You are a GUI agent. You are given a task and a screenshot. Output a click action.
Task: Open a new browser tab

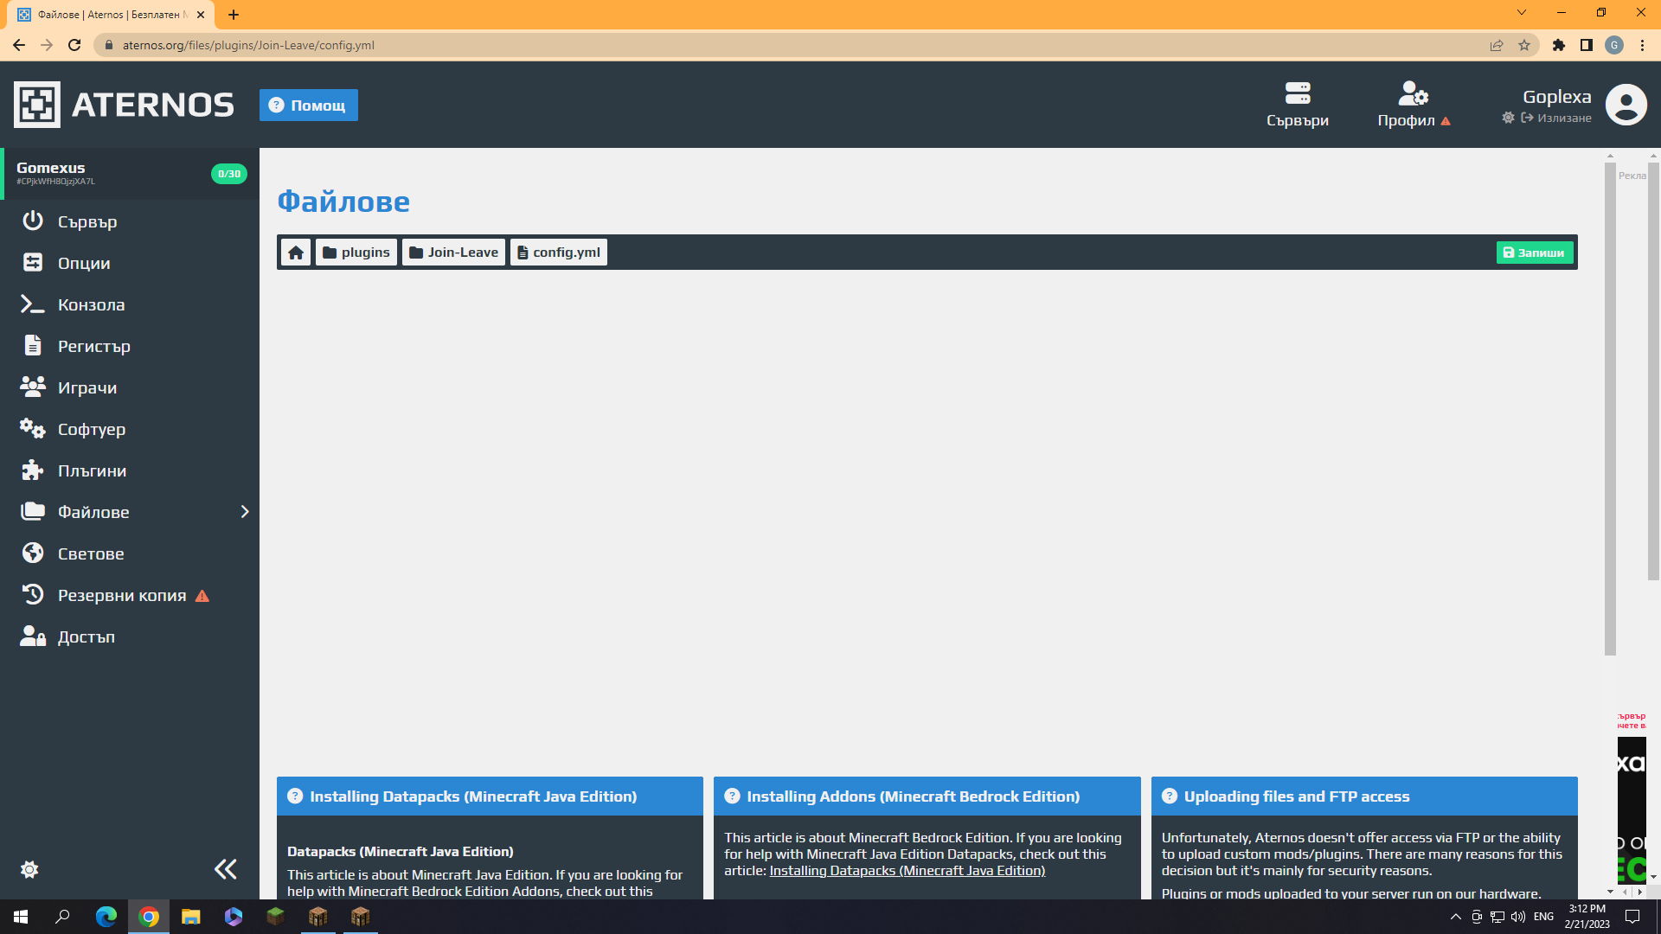click(234, 15)
